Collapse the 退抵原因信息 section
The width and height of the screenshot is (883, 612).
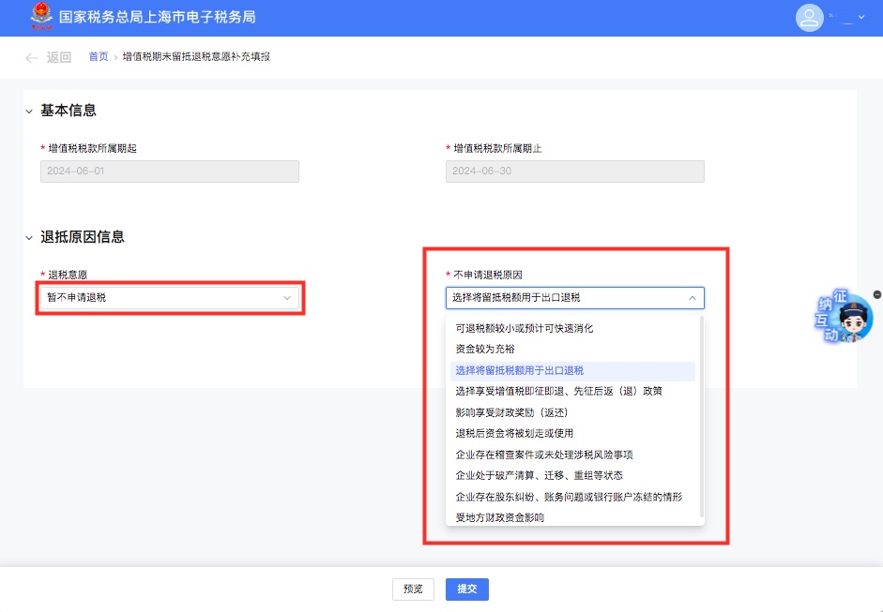[29, 238]
